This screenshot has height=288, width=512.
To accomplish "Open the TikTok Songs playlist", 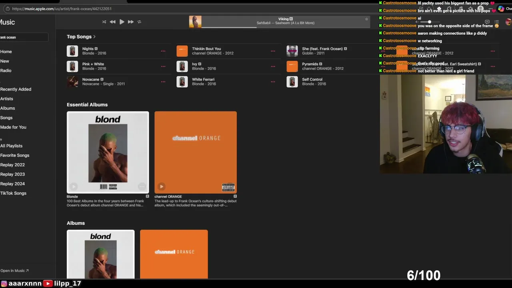I will pyautogui.click(x=13, y=193).
